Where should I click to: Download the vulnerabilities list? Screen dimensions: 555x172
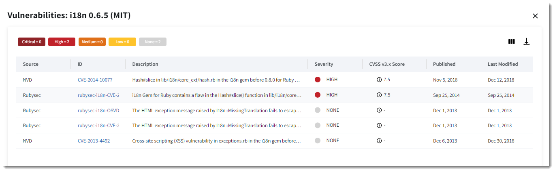point(526,42)
